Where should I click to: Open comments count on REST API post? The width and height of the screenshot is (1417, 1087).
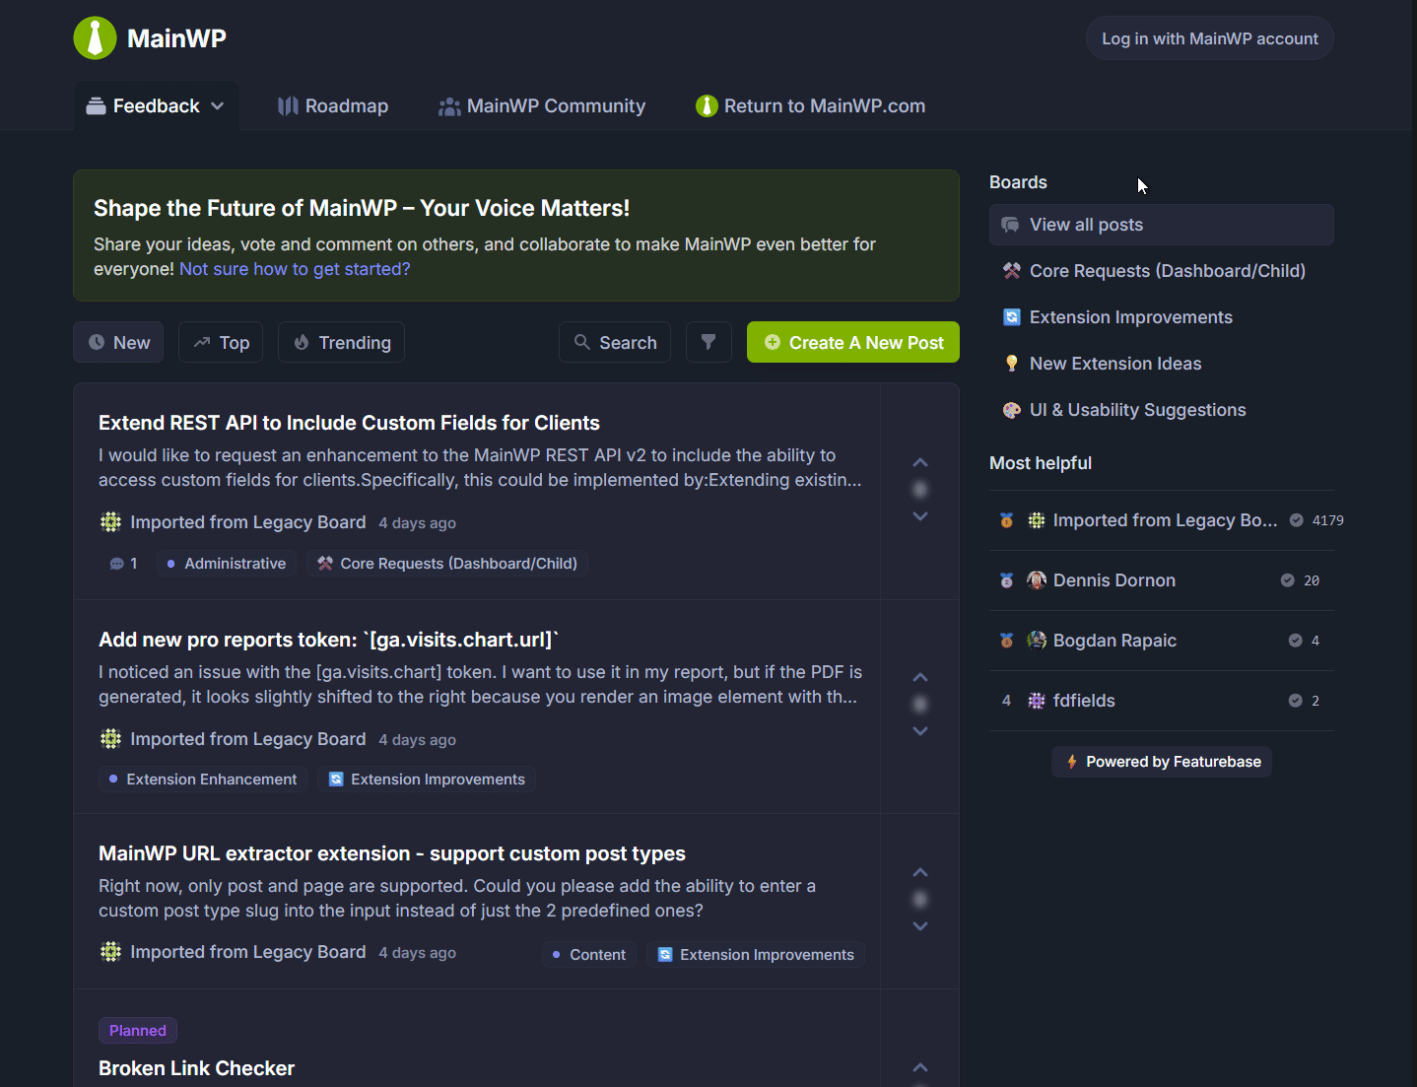coord(123,564)
